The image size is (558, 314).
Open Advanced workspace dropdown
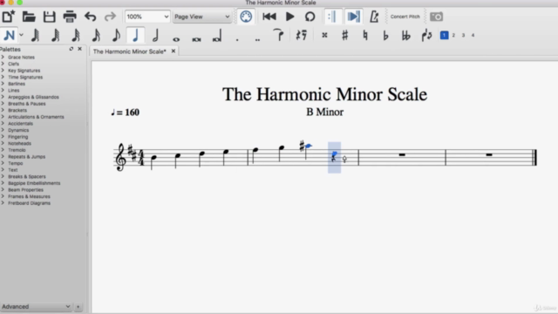36,306
